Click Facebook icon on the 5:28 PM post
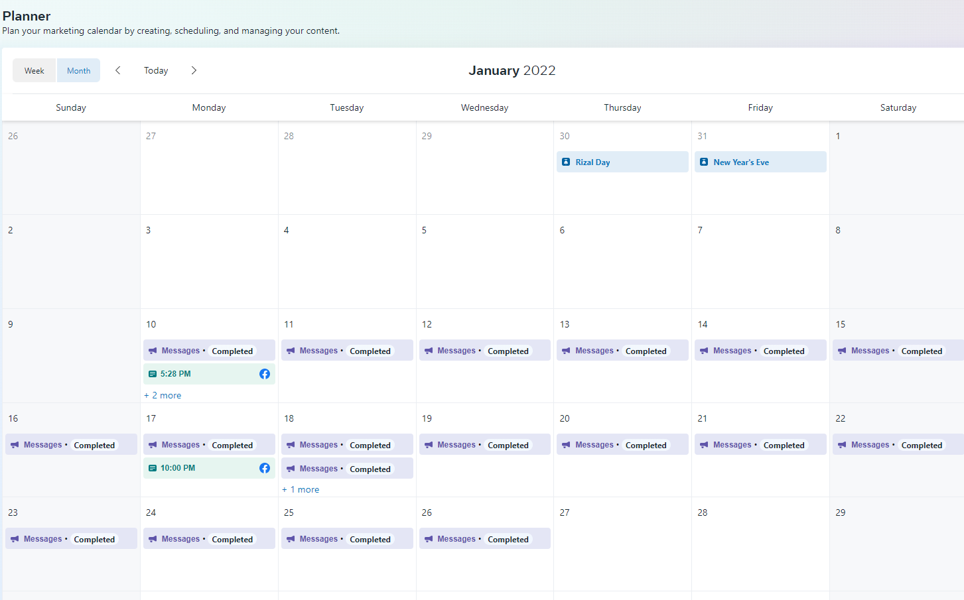The width and height of the screenshot is (964, 600). (x=265, y=374)
